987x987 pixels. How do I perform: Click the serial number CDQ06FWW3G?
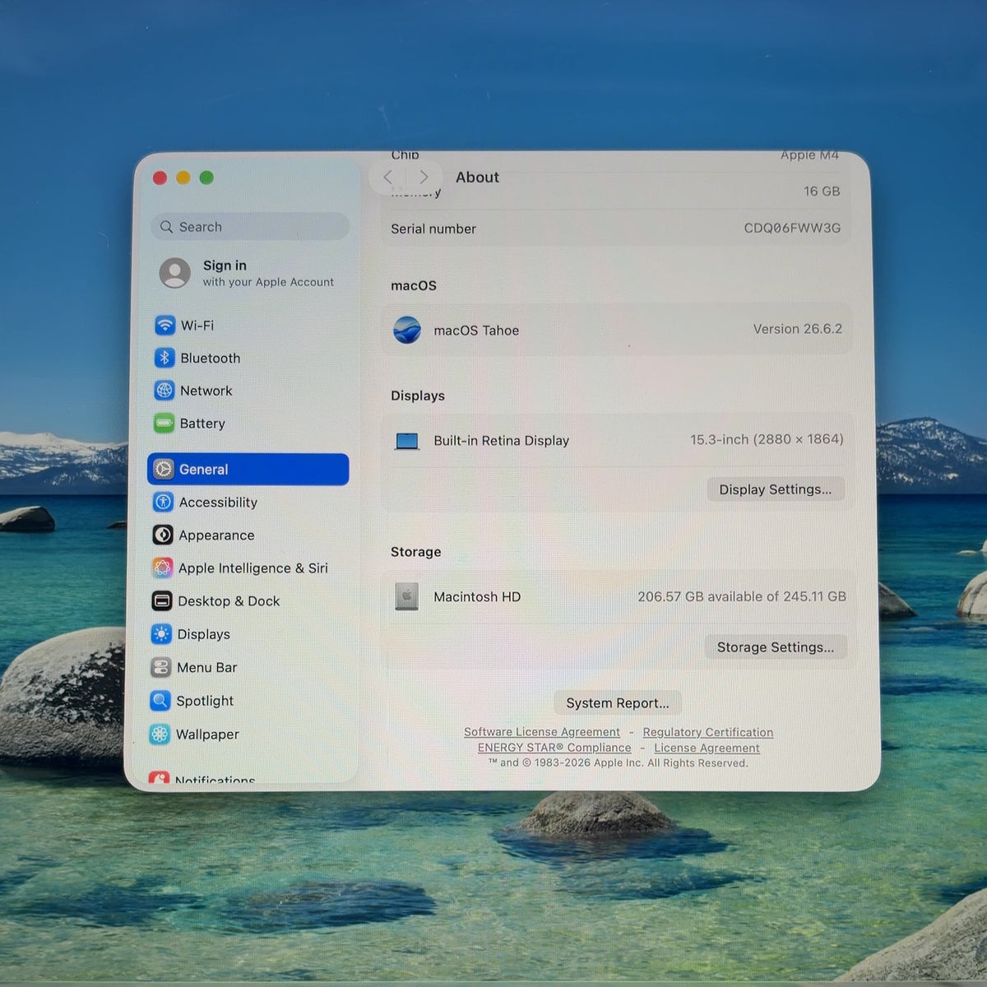pyautogui.click(x=792, y=228)
